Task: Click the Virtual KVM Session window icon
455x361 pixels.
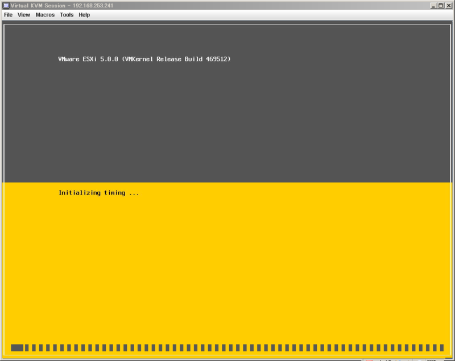Action: (6, 6)
